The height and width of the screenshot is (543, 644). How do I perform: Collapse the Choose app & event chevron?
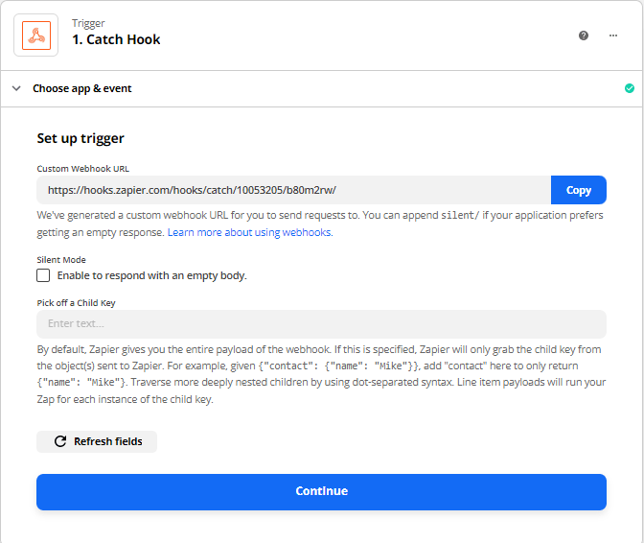tap(16, 88)
